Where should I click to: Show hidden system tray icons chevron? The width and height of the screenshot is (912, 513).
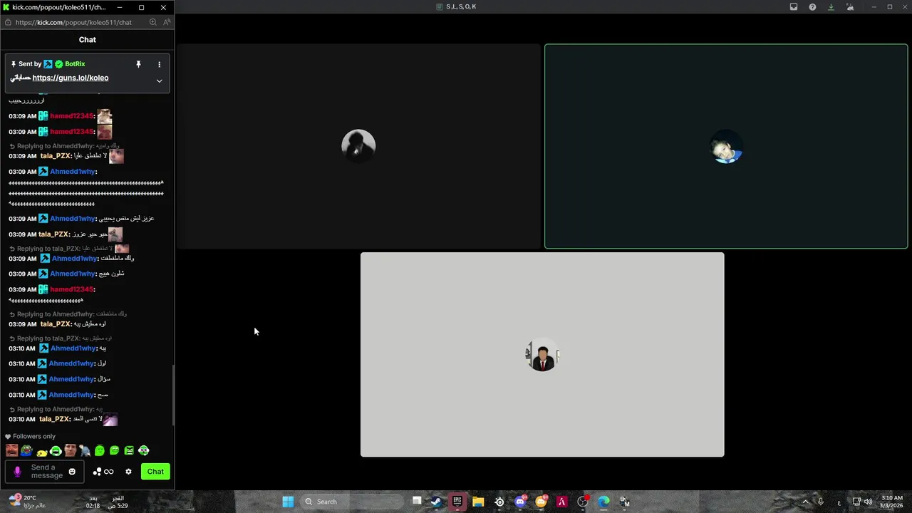tap(806, 502)
